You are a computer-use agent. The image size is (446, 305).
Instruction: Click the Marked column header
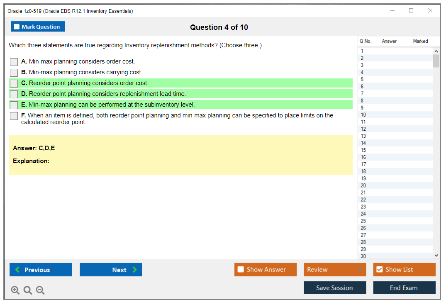pyautogui.click(x=420, y=41)
